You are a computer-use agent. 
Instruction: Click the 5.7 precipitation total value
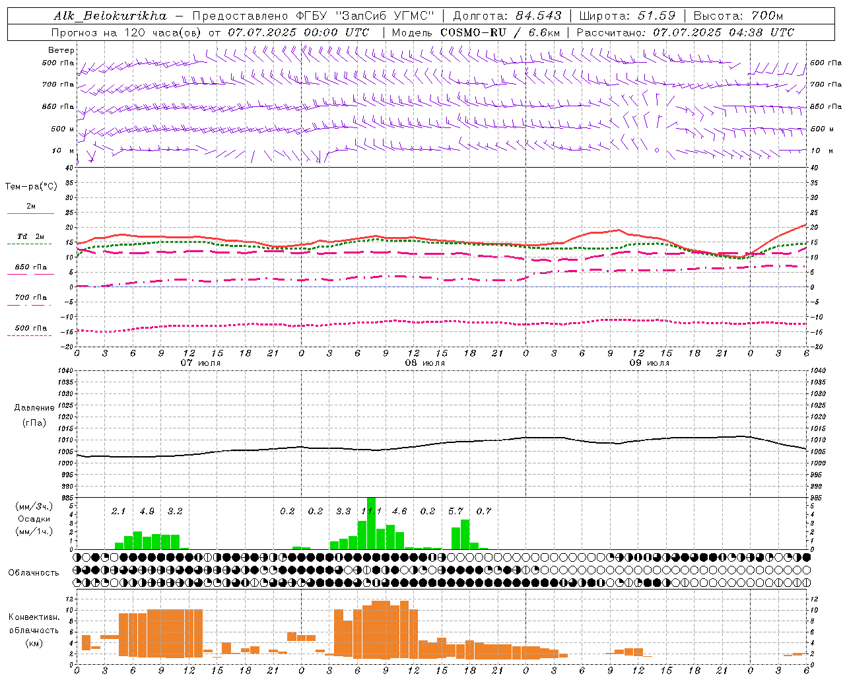pyautogui.click(x=456, y=511)
